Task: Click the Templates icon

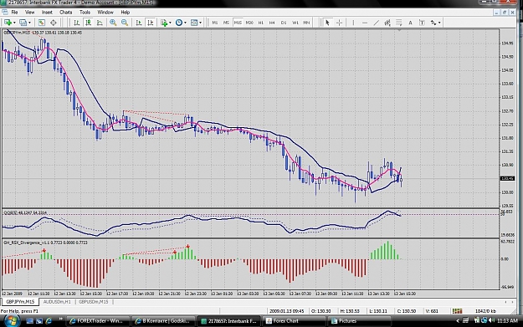Action: (194, 23)
